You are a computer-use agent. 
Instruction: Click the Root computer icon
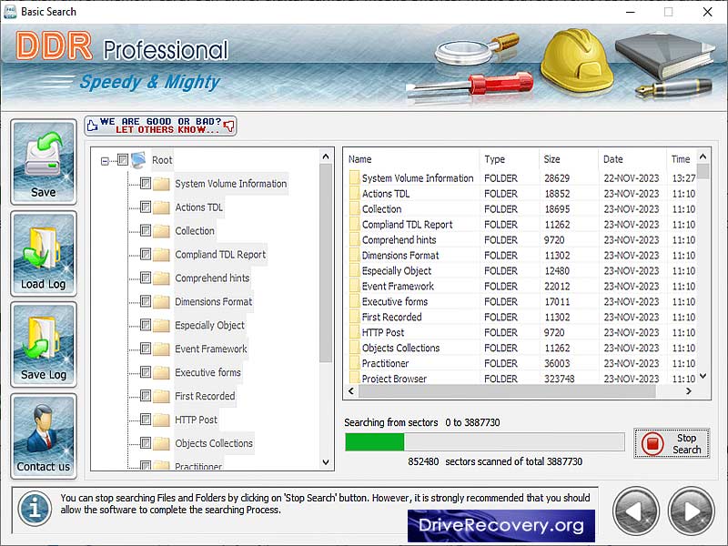[x=139, y=160]
